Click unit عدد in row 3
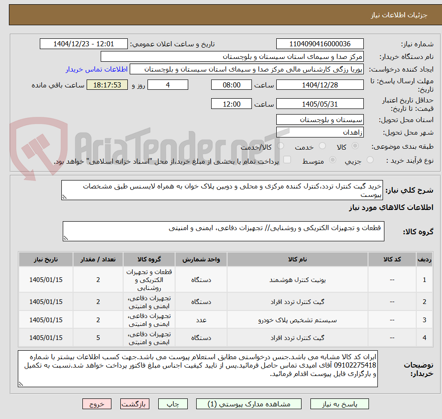 [201, 320]
